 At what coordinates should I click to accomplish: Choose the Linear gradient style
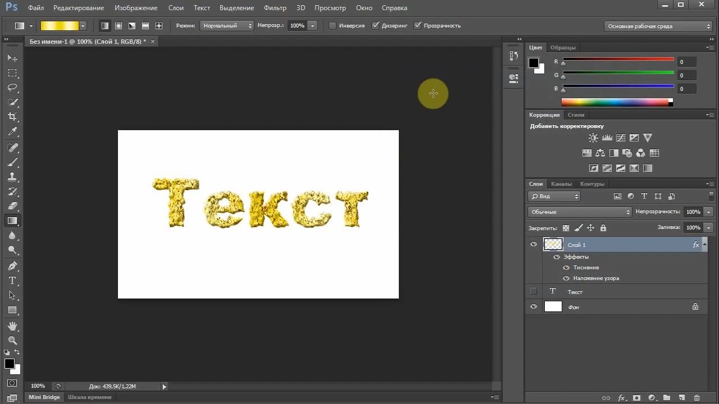point(105,26)
